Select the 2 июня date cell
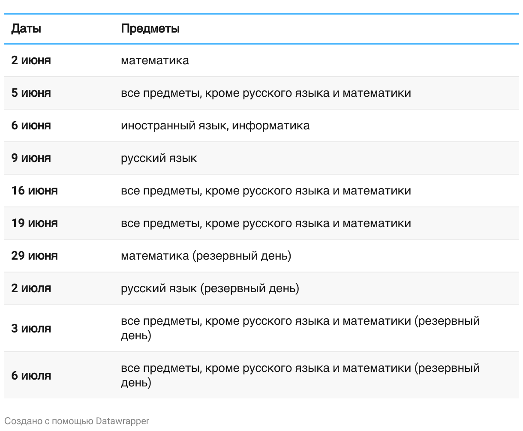This screenshot has width=523, height=431. 31,60
